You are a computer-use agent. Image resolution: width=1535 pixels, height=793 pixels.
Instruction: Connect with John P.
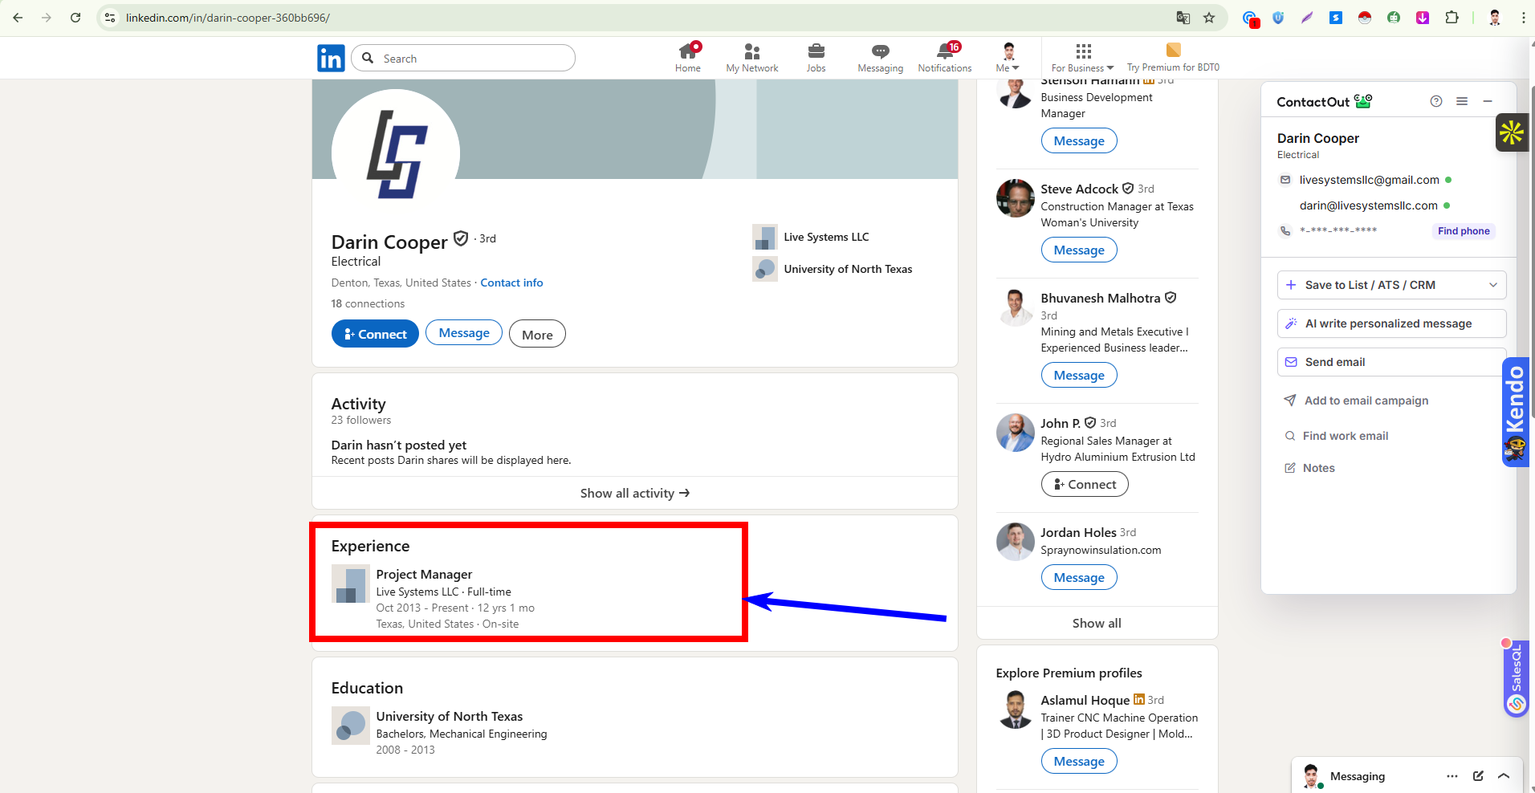pos(1085,484)
